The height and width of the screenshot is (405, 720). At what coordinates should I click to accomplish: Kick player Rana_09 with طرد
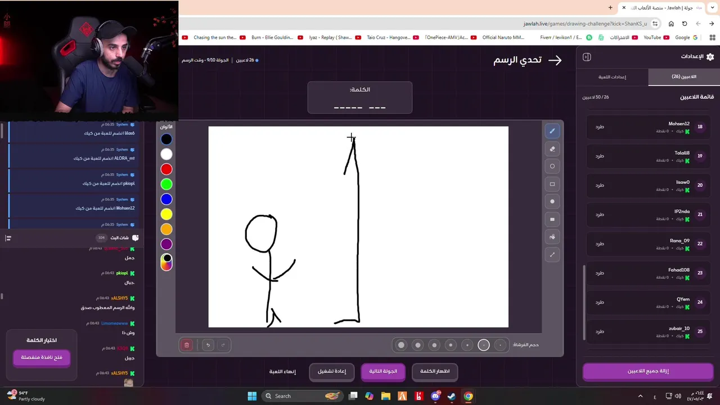pyautogui.click(x=600, y=244)
